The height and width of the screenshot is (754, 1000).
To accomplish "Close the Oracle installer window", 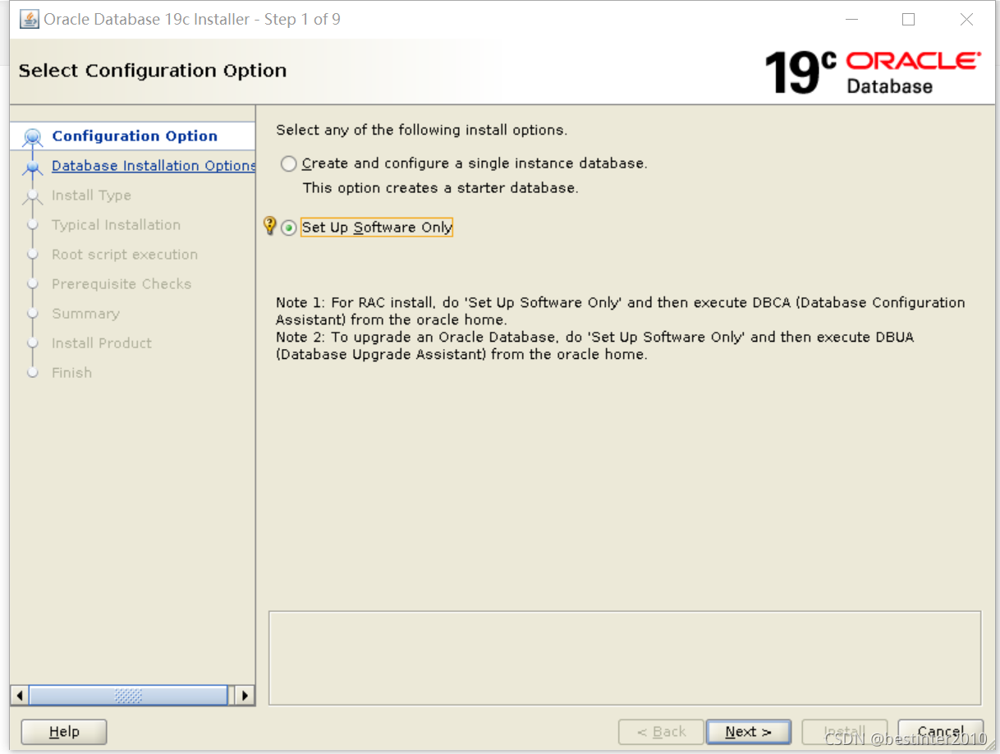I will 966,20.
